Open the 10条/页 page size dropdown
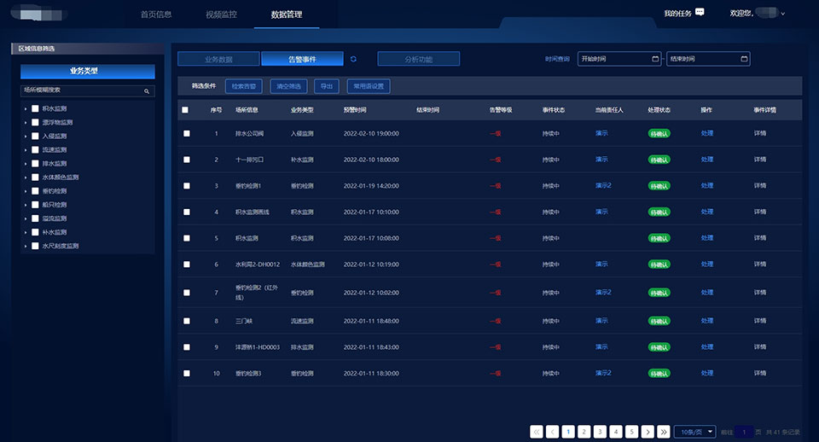The width and height of the screenshot is (819, 442). click(x=694, y=432)
